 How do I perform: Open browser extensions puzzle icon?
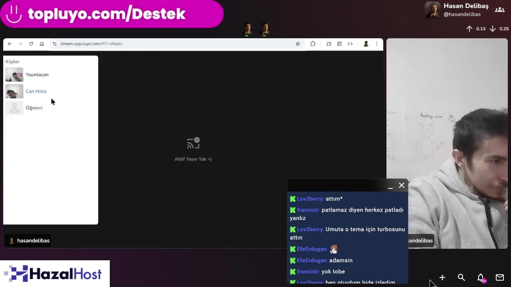(313, 44)
